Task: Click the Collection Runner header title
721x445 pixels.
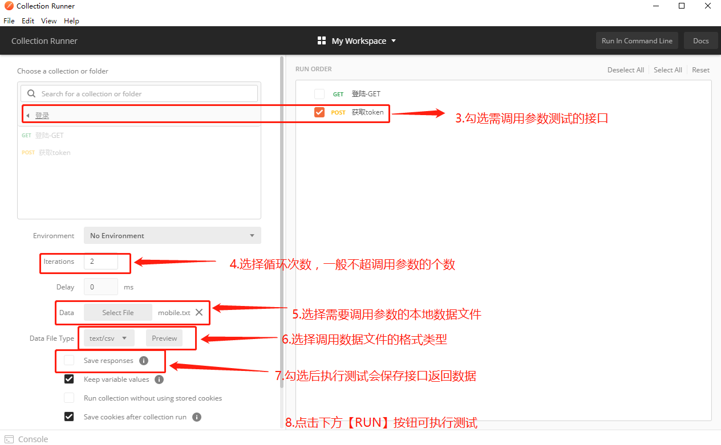Action: (44, 41)
